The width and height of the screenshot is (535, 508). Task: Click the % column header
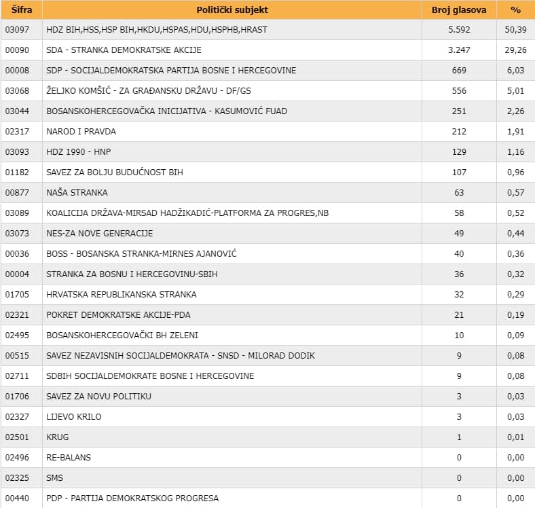(515, 10)
